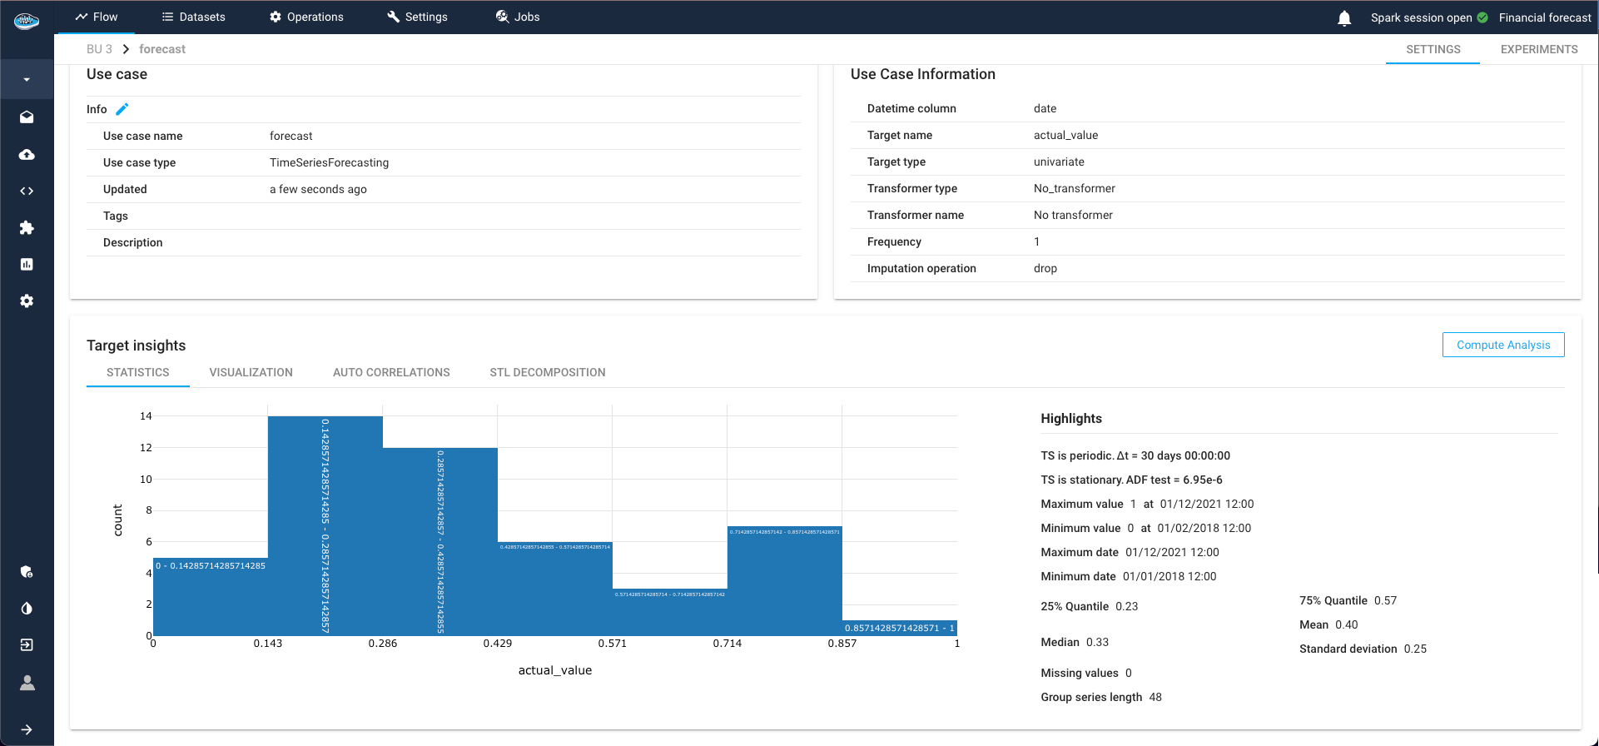Viewport: 1599px width, 746px height.
Task: Toggle the contrast theme icon in sidebar
Action: pos(27,609)
